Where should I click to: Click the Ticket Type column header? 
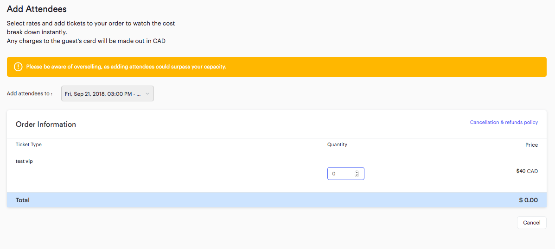pyautogui.click(x=29, y=145)
